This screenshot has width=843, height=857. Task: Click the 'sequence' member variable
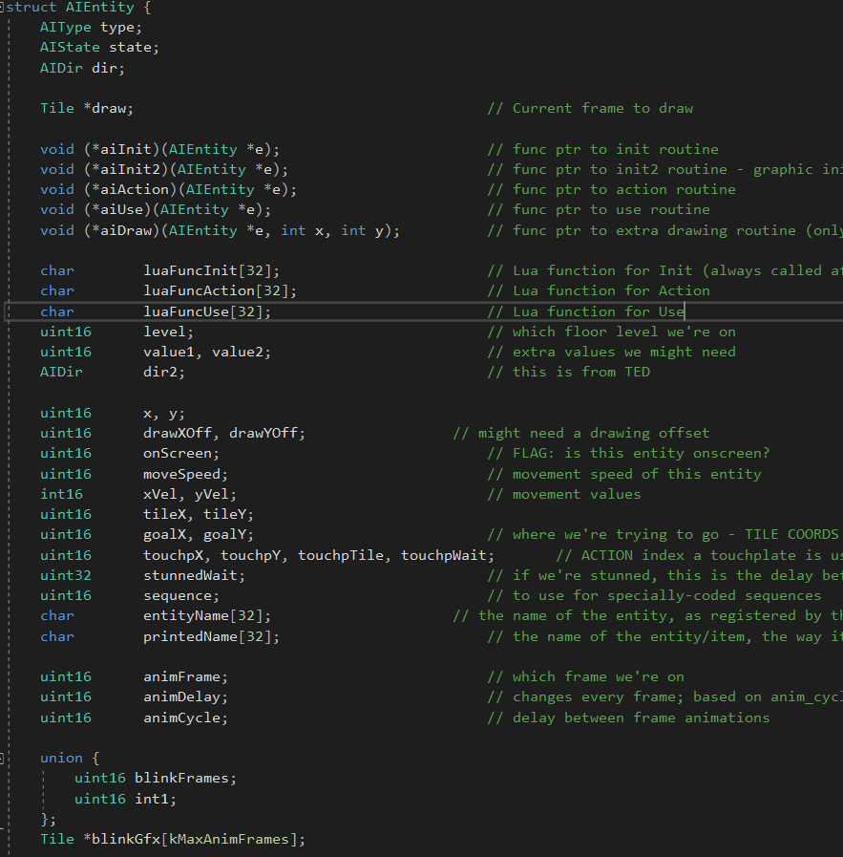[x=178, y=596]
